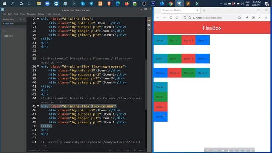The height and width of the screenshot is (153, 272).
Task: Open the Edit menu in Brackets
Action: [10, 14]
